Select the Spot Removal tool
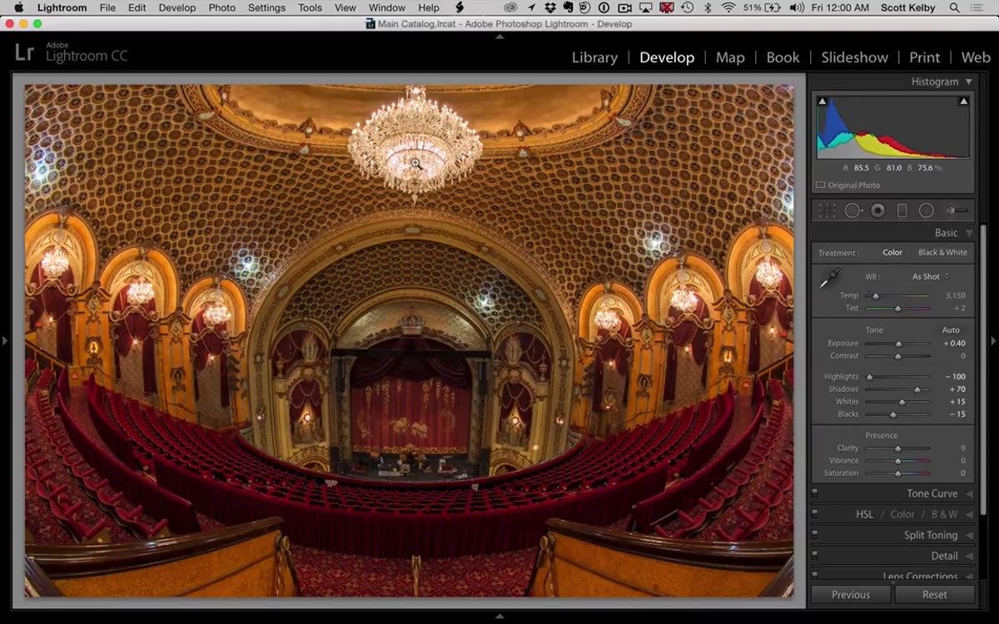 (x=853, y=211)
